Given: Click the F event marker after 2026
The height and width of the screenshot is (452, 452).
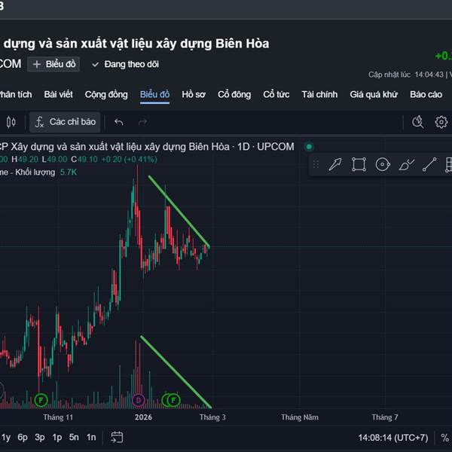Looking at the screenshot, I should (173, 400).
